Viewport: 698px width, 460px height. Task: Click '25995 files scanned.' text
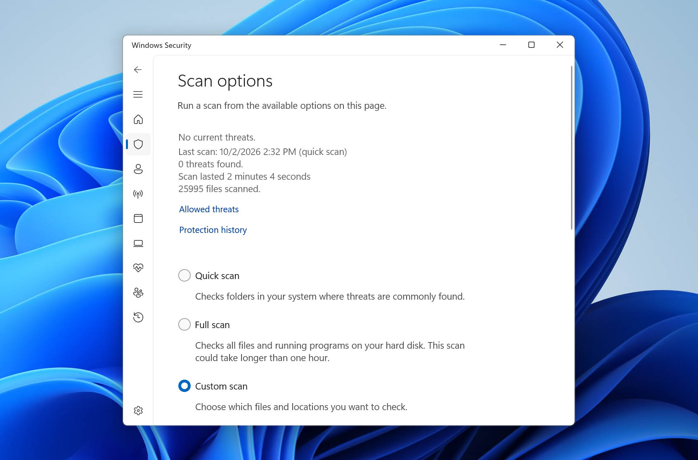(x=219, y=189)
